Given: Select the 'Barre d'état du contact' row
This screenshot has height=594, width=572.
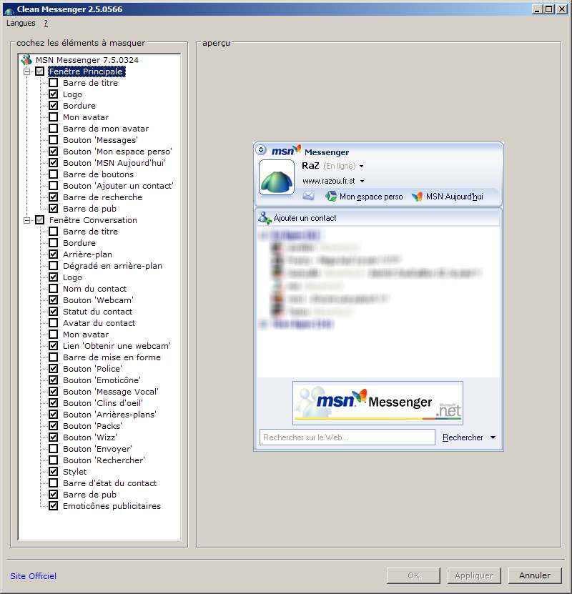Looking at the screenshot, I should [110, 483].
